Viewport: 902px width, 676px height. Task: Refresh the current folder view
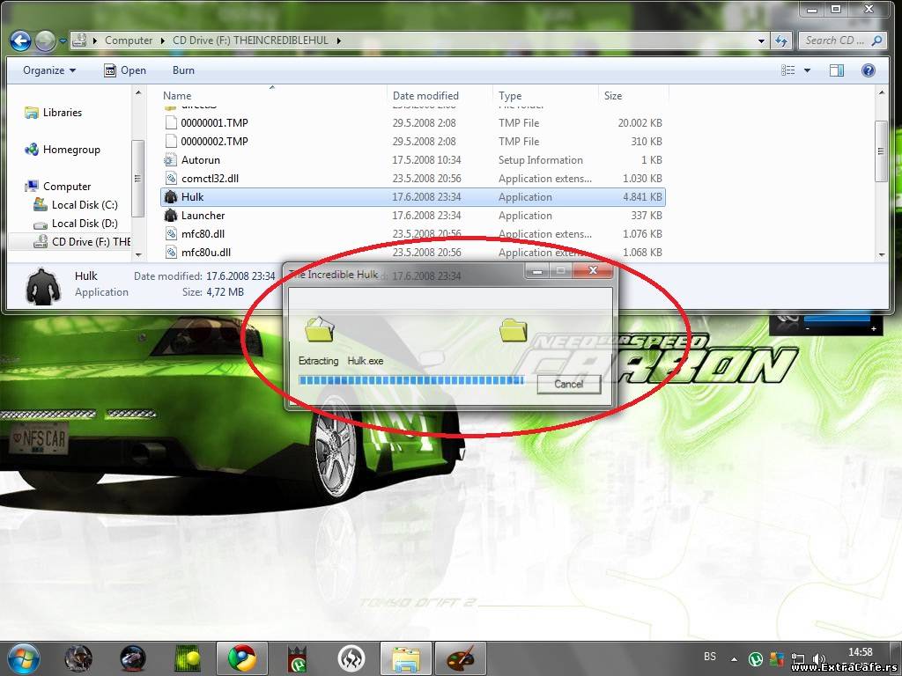pyautogui.click(x=781, y=40)
